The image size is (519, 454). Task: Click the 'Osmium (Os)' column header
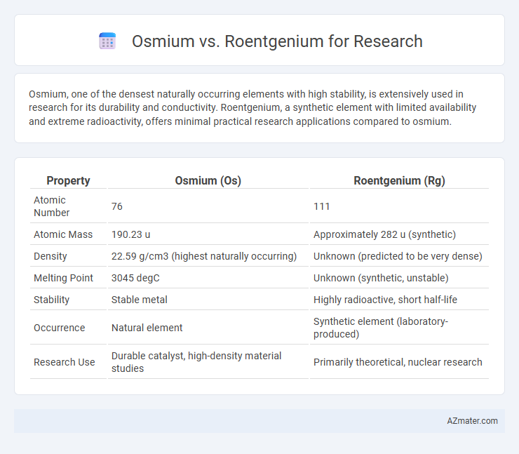coord(208,180)
